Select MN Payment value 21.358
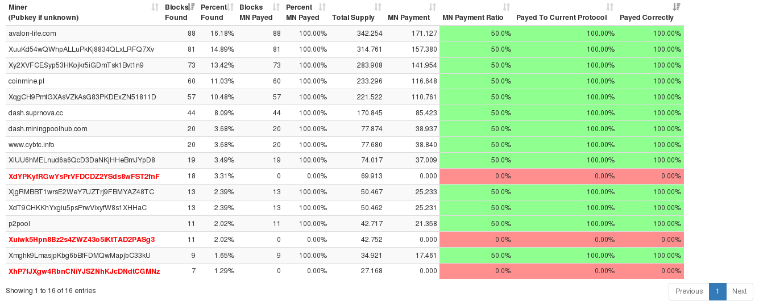 coord(426,224)
